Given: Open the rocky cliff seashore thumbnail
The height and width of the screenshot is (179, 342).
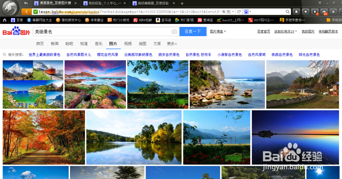Looking at the screenshot, I should [227, 85].
